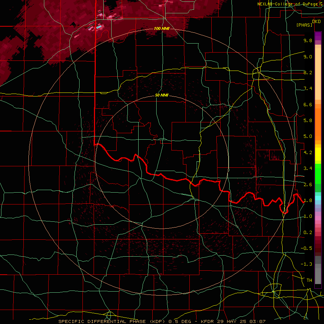Pick the orange segment of the color bar
The width and height of the screenshot is (324, 324).
coord(318,124)
